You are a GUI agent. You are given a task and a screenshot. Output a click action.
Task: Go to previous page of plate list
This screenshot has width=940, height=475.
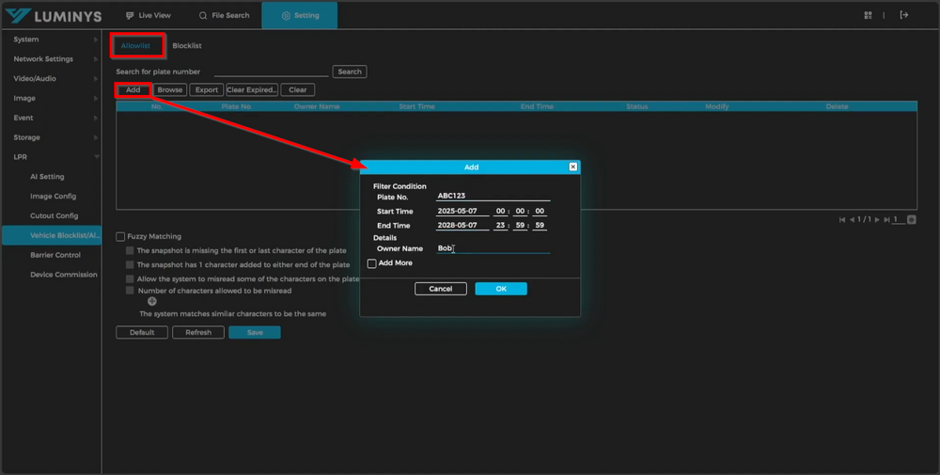(853, 219)
